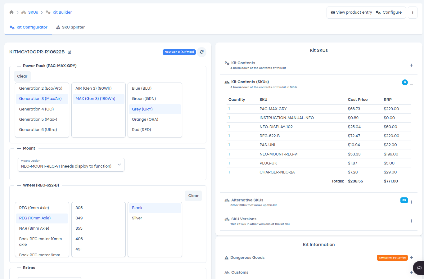Select MAX (Gen 3) (180Wh) battery
The width and height of the screenshot is (424, 279).
pos(98,99)
